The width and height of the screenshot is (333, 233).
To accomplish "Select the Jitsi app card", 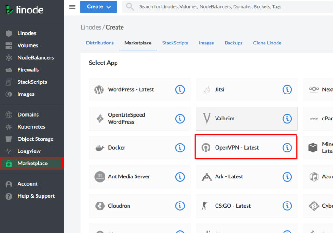I will coord(247,89).
